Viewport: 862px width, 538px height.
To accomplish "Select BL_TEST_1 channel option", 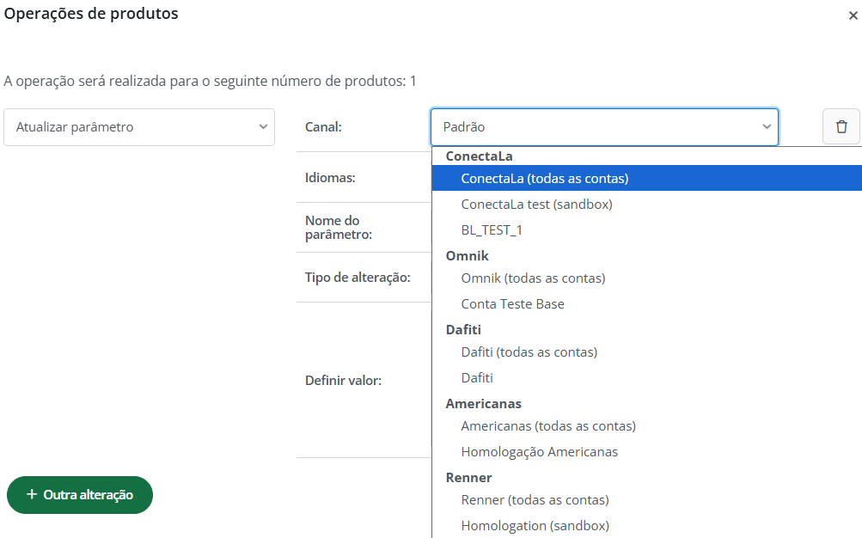I will point(492,230).
